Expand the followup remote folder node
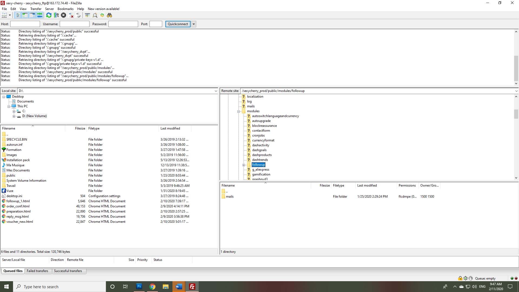The height and width of the screenshot is (292, 519). (244, 165)
